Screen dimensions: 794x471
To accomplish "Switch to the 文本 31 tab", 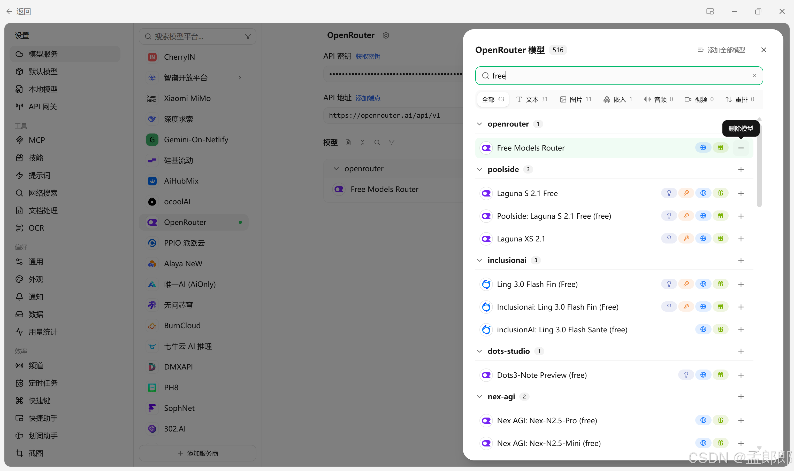I will tap(532, 100).
